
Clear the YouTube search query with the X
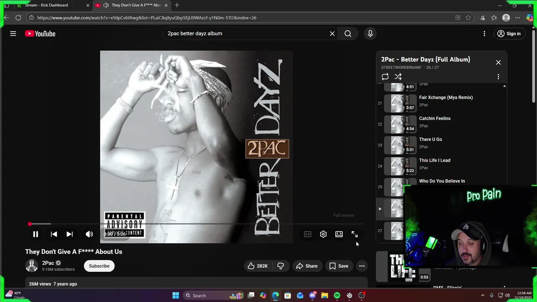click(332, 34)
